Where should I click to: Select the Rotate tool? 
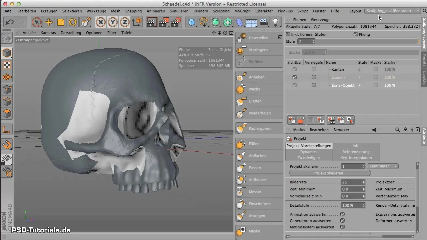pyautogui.click(x=73, y=22)
